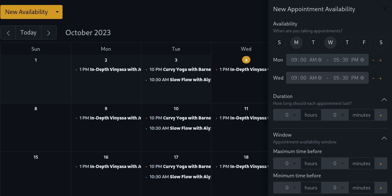
Task: Go to the previous month with left chevron
Action: click(8, 33)
